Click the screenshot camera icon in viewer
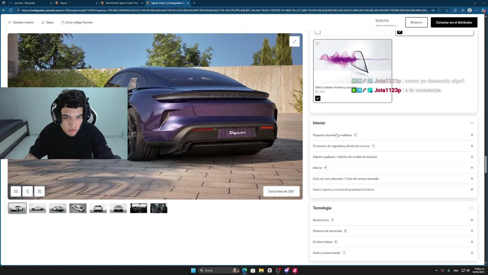Image resolution: width=488 pixels, height=275 pixels. [39, 191]
